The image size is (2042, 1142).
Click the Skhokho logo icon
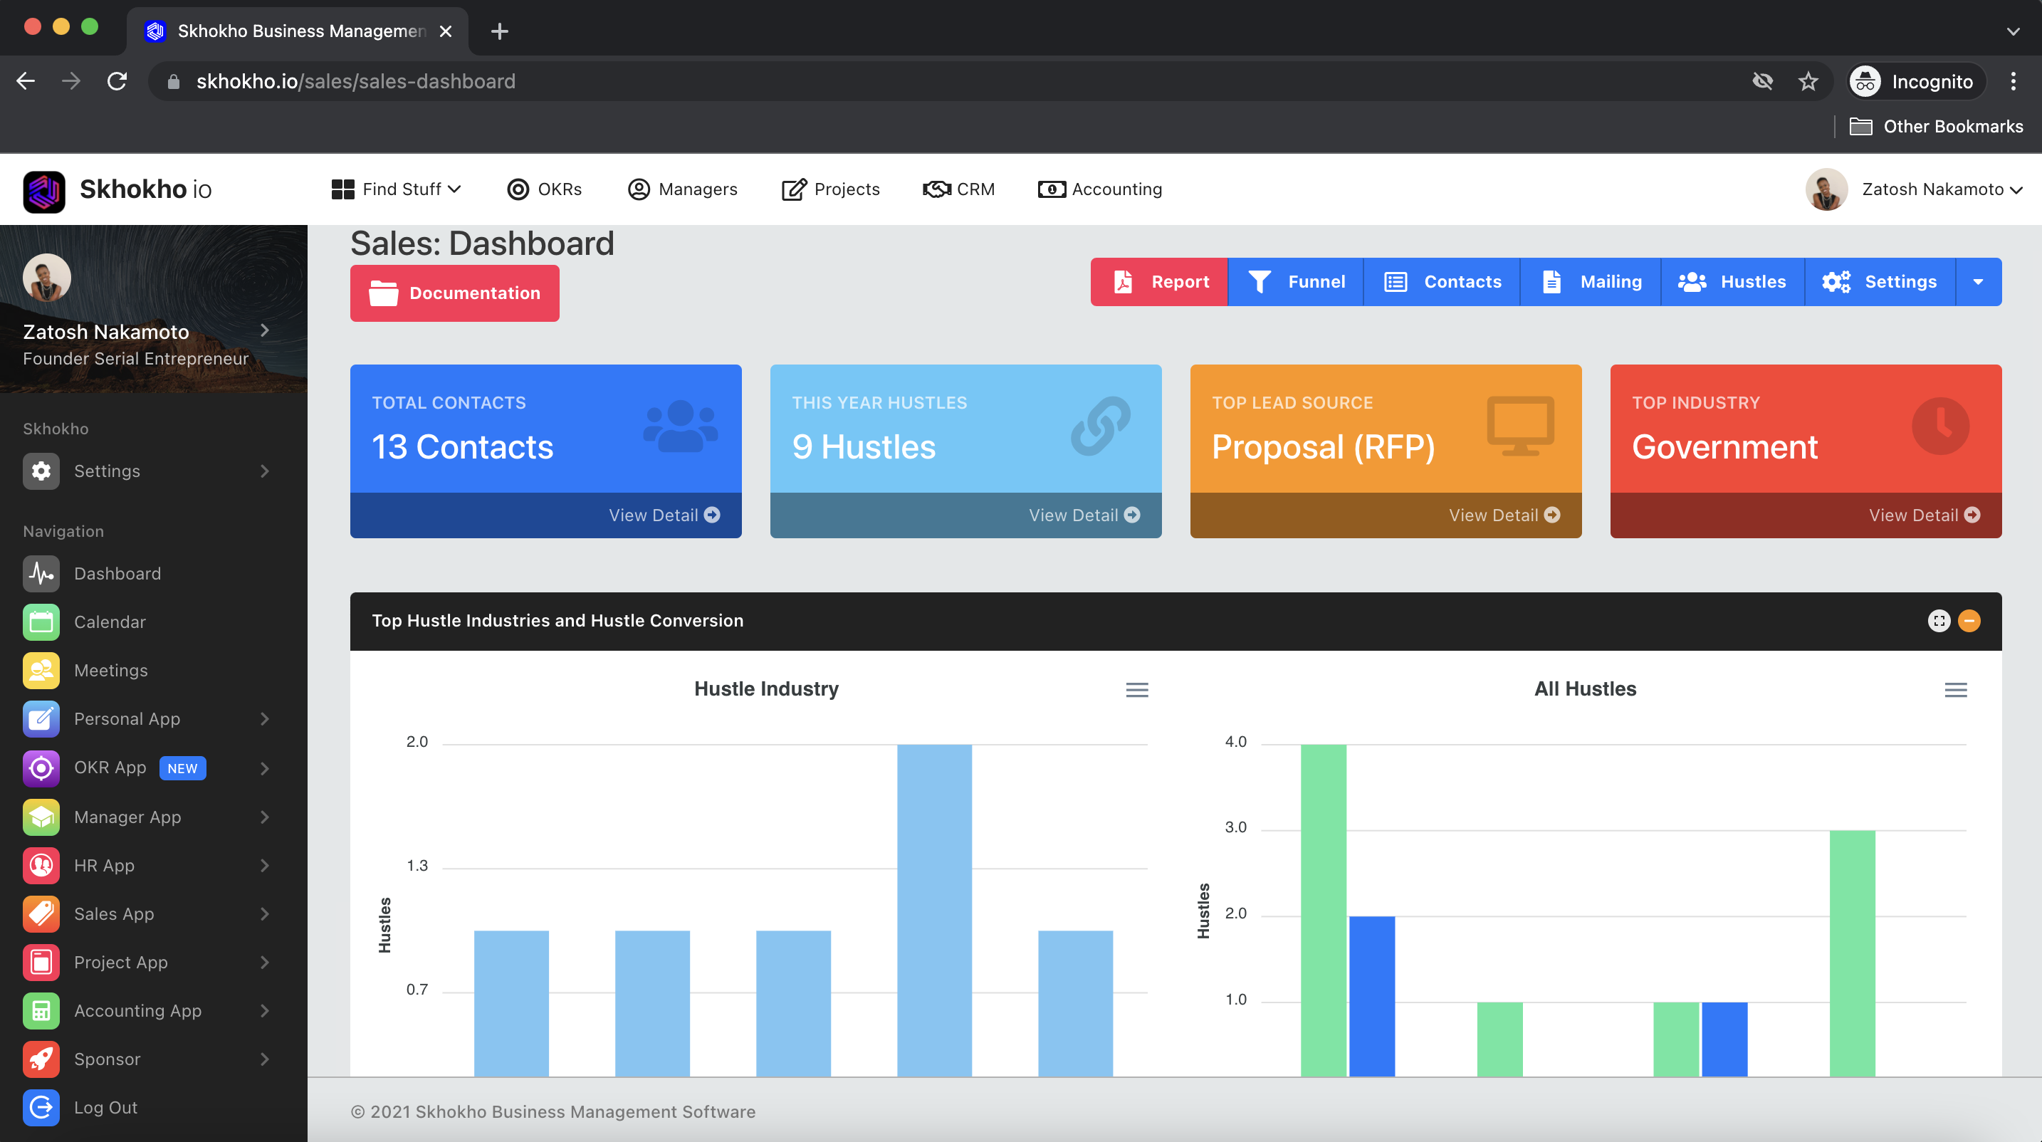(44, 190)
